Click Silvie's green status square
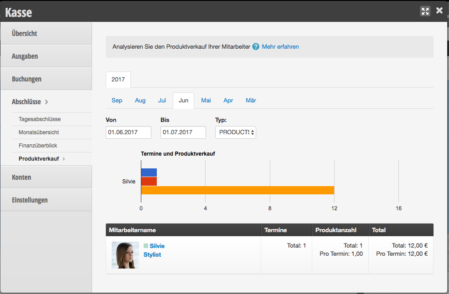Screen dimensions: 449x294 click(146, 246)
